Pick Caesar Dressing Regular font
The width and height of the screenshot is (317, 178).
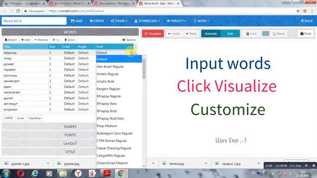coord(119,148)
